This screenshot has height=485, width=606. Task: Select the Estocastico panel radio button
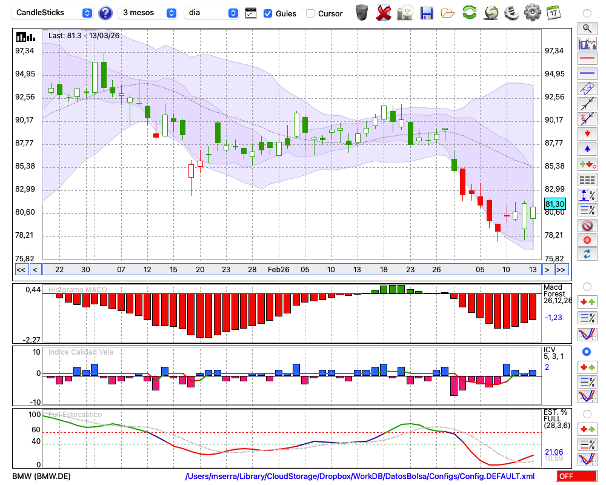point(587,414)
